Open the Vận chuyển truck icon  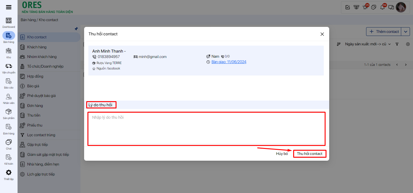[x=9, y=66]
